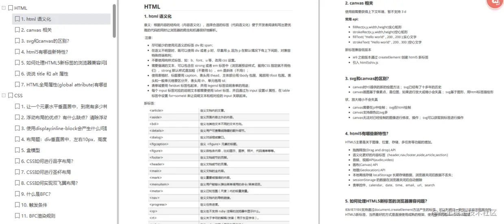This screenshot has height=224, width=504.
Task: Open bookmark '5. 如何处理HTML5新标签的浏览器兼容' in sidebar
Action: coord(64,63)
